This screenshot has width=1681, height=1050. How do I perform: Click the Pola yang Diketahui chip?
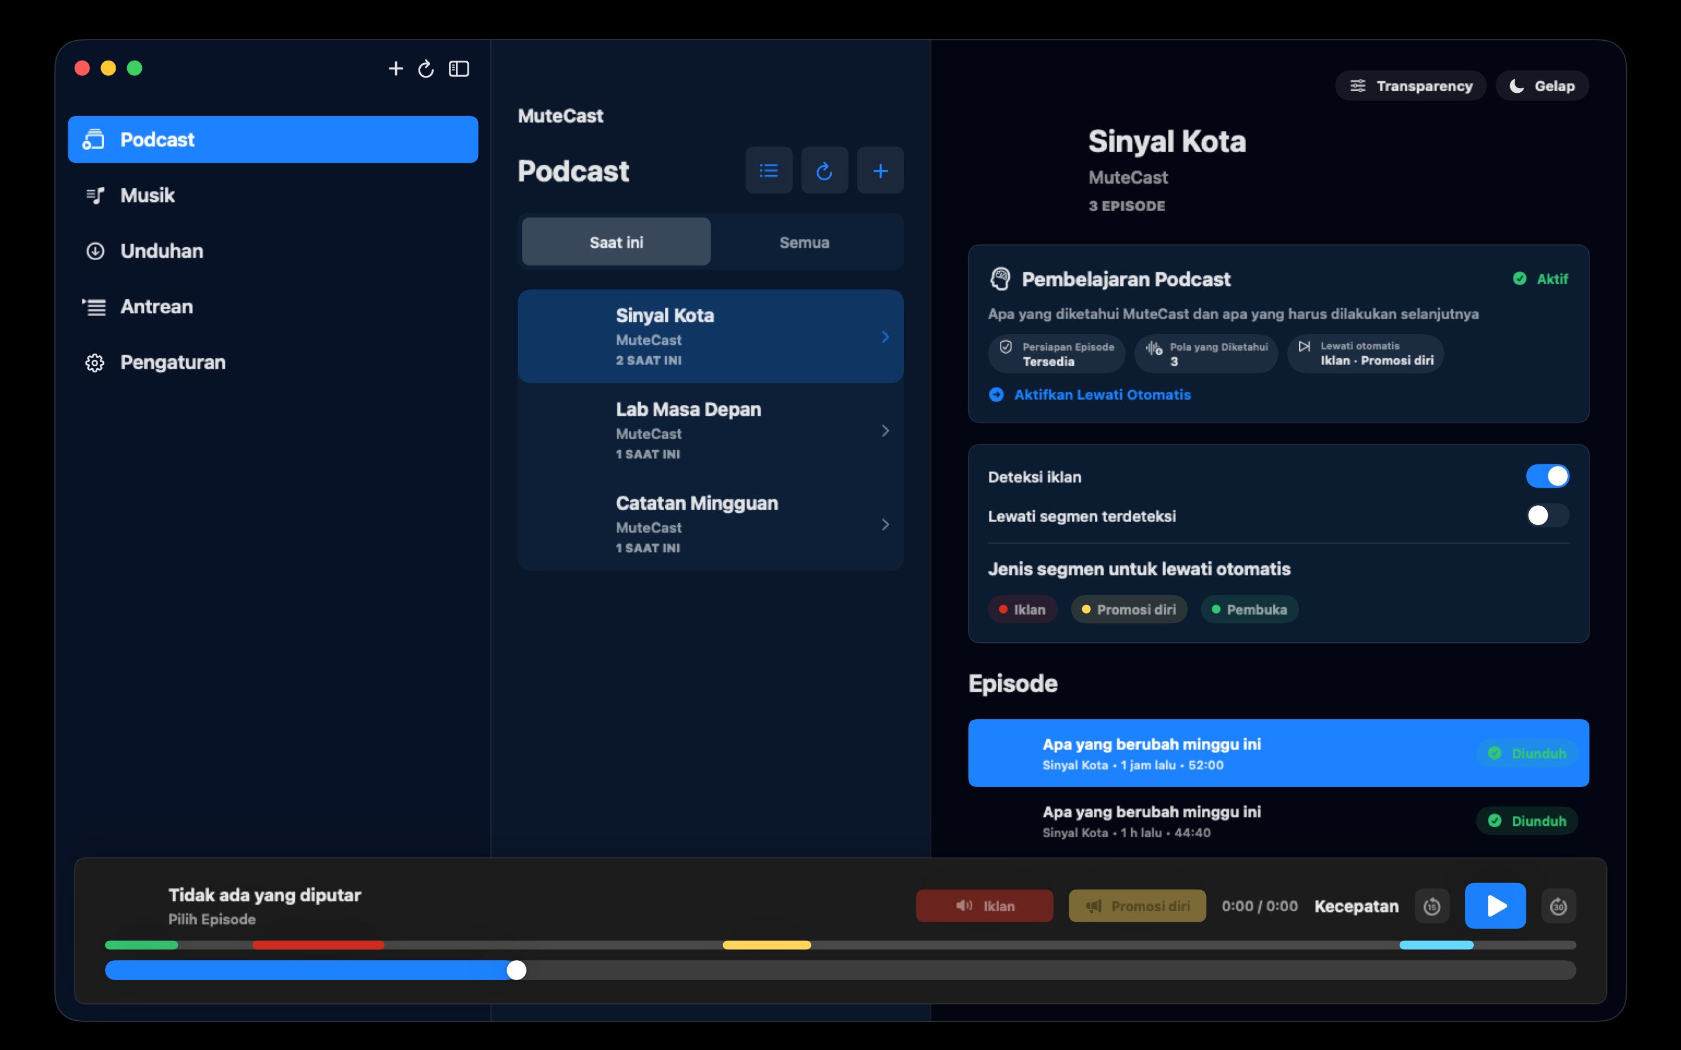[1206, 353]
